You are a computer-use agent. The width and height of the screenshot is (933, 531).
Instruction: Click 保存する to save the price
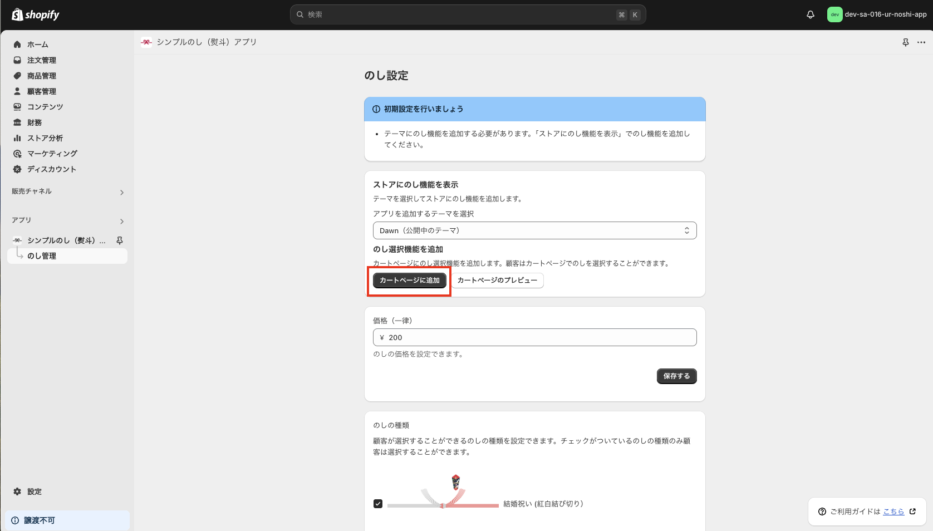click(x=676, y=376)
